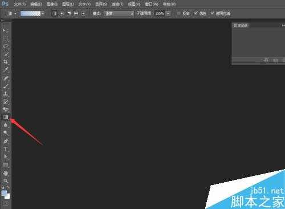Screen dimensions: 285x209
Task: Open the 编辑(E) Edit menu
Action: (36, 4)
